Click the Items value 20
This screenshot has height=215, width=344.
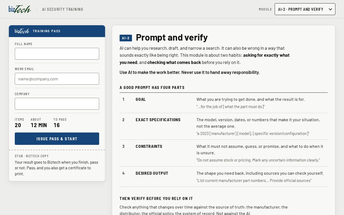pos(18,125)
